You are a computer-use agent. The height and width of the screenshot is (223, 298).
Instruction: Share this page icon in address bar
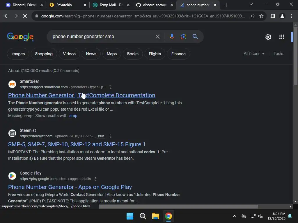click(x=252, y=16)
